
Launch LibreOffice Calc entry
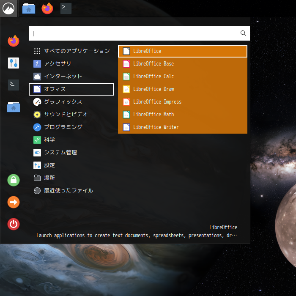[183, 77]
